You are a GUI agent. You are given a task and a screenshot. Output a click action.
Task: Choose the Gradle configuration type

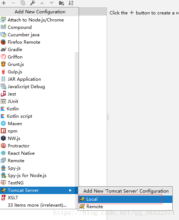(39, 50)
